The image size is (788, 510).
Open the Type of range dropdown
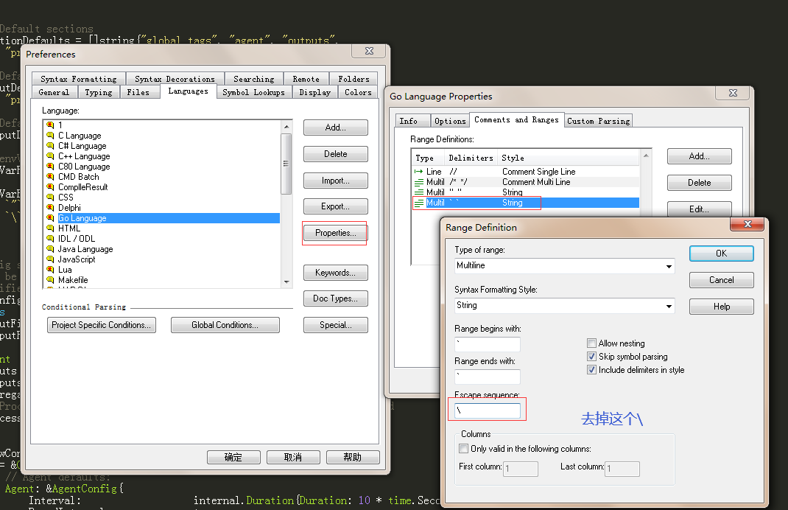(669, 265)
